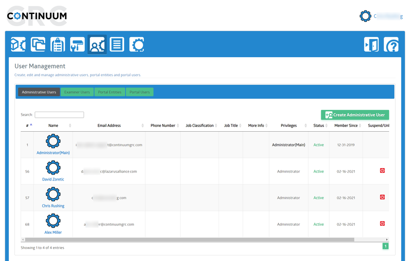Image resolution: width=410 pixels, height=261 pixels.
Task: Open the folders icon in toolbar
Action: point(38,44)
